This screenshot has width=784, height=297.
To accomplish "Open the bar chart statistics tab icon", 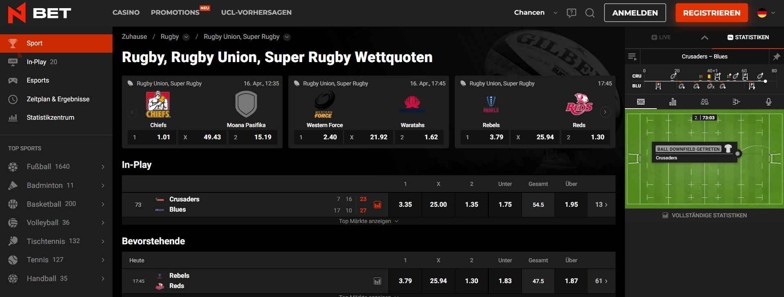I will pos(673,102).
